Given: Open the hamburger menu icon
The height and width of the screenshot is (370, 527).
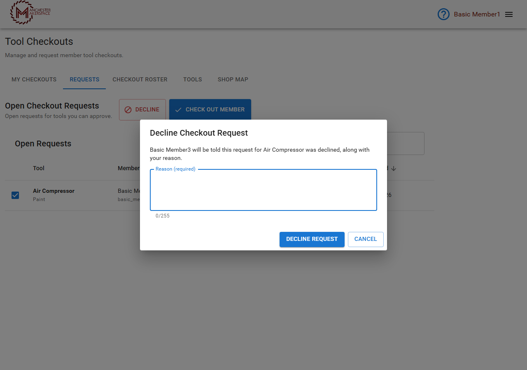Looking at the screenshot, I should (x=509, y=14).
